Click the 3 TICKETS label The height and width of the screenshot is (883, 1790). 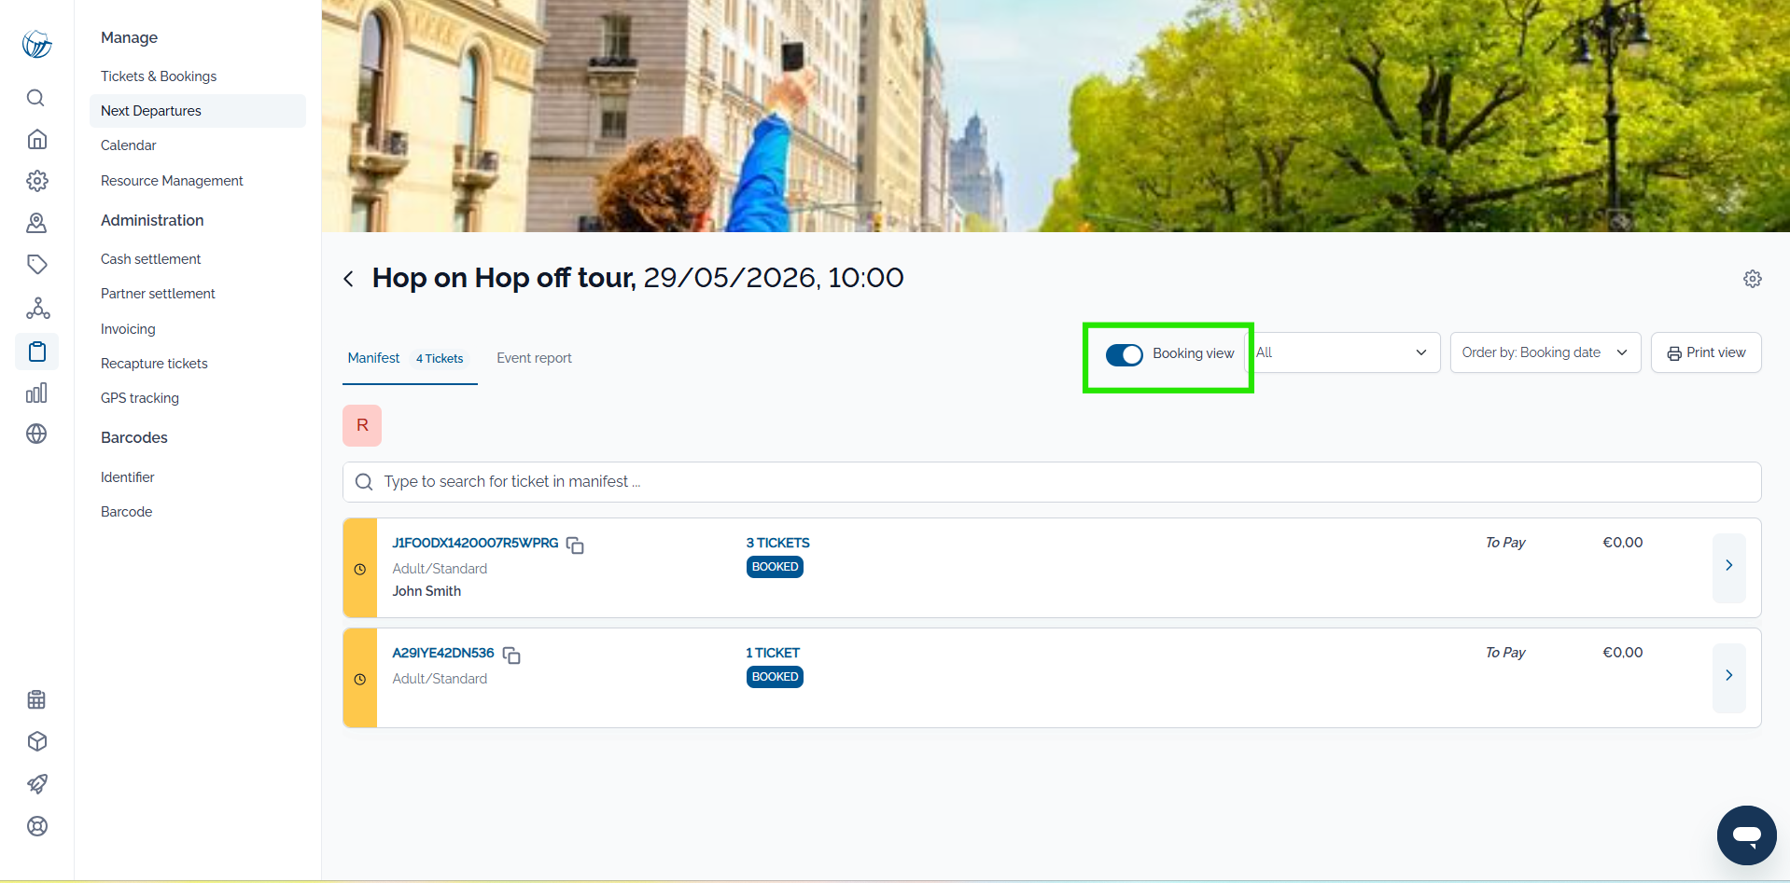[778, 543]
